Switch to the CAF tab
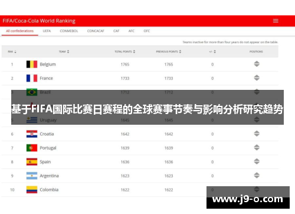Viewport: 295px width, 214px height. [x=116, y=31]
